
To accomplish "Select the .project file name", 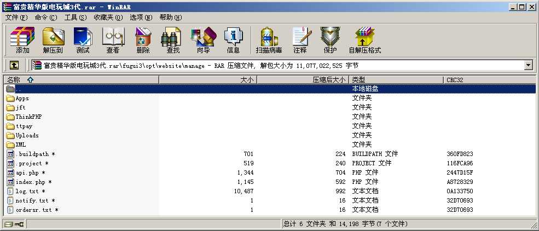I will (x=32, y=163).
